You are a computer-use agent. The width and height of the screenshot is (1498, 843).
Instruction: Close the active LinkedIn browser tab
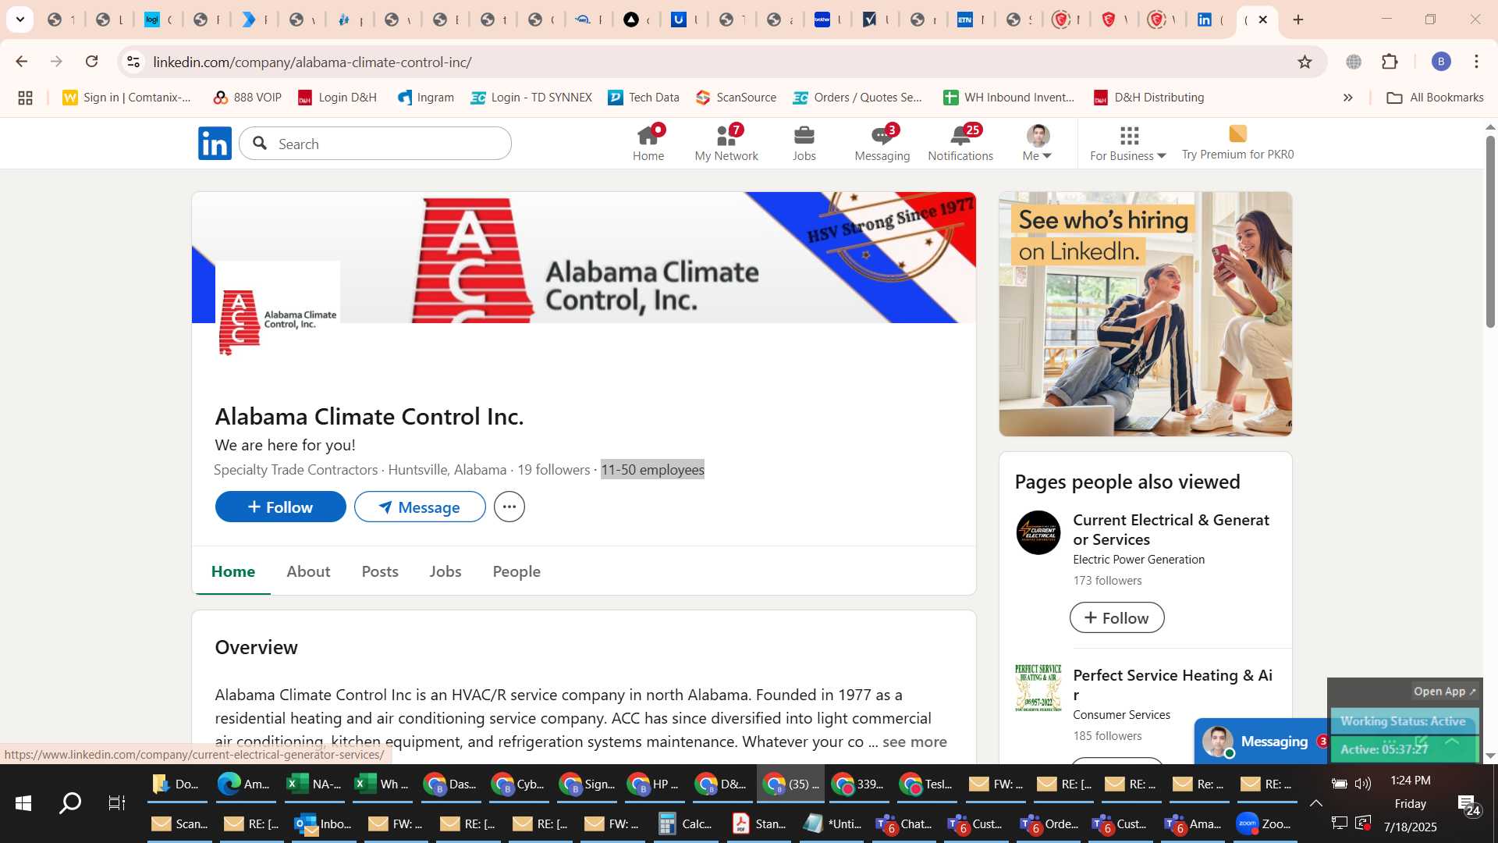(x=1263, y=20)
